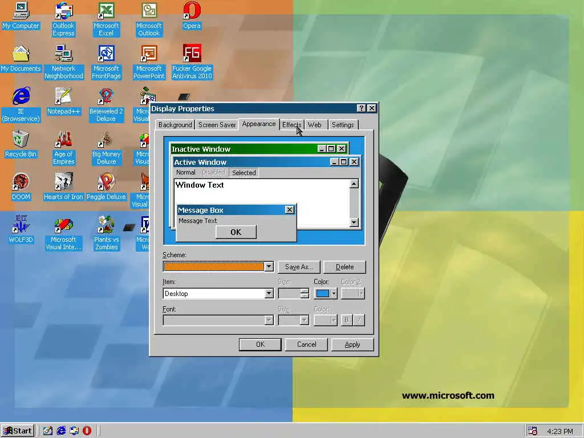Switch to the Background tab
The width and height of the screenshot is (584, 438).
coord(175,125)
